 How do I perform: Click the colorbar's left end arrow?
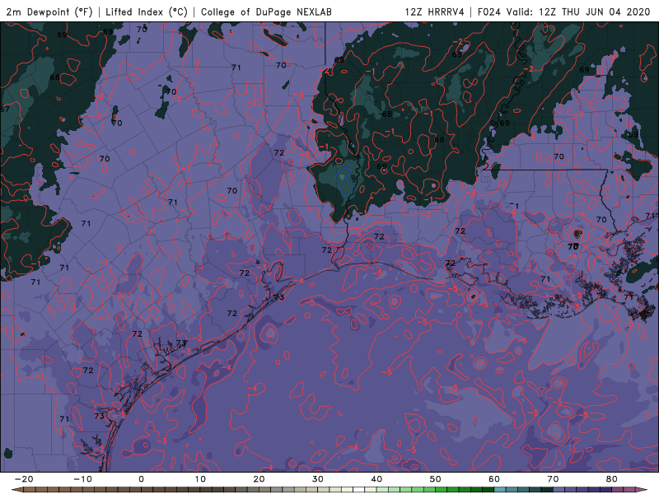click(x=17, y=490)
